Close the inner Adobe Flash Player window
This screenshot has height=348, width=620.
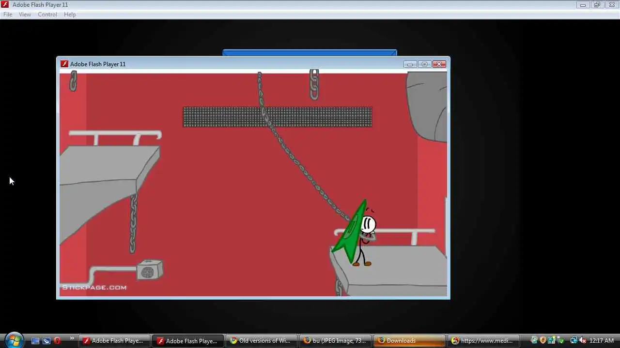point(439,64)
